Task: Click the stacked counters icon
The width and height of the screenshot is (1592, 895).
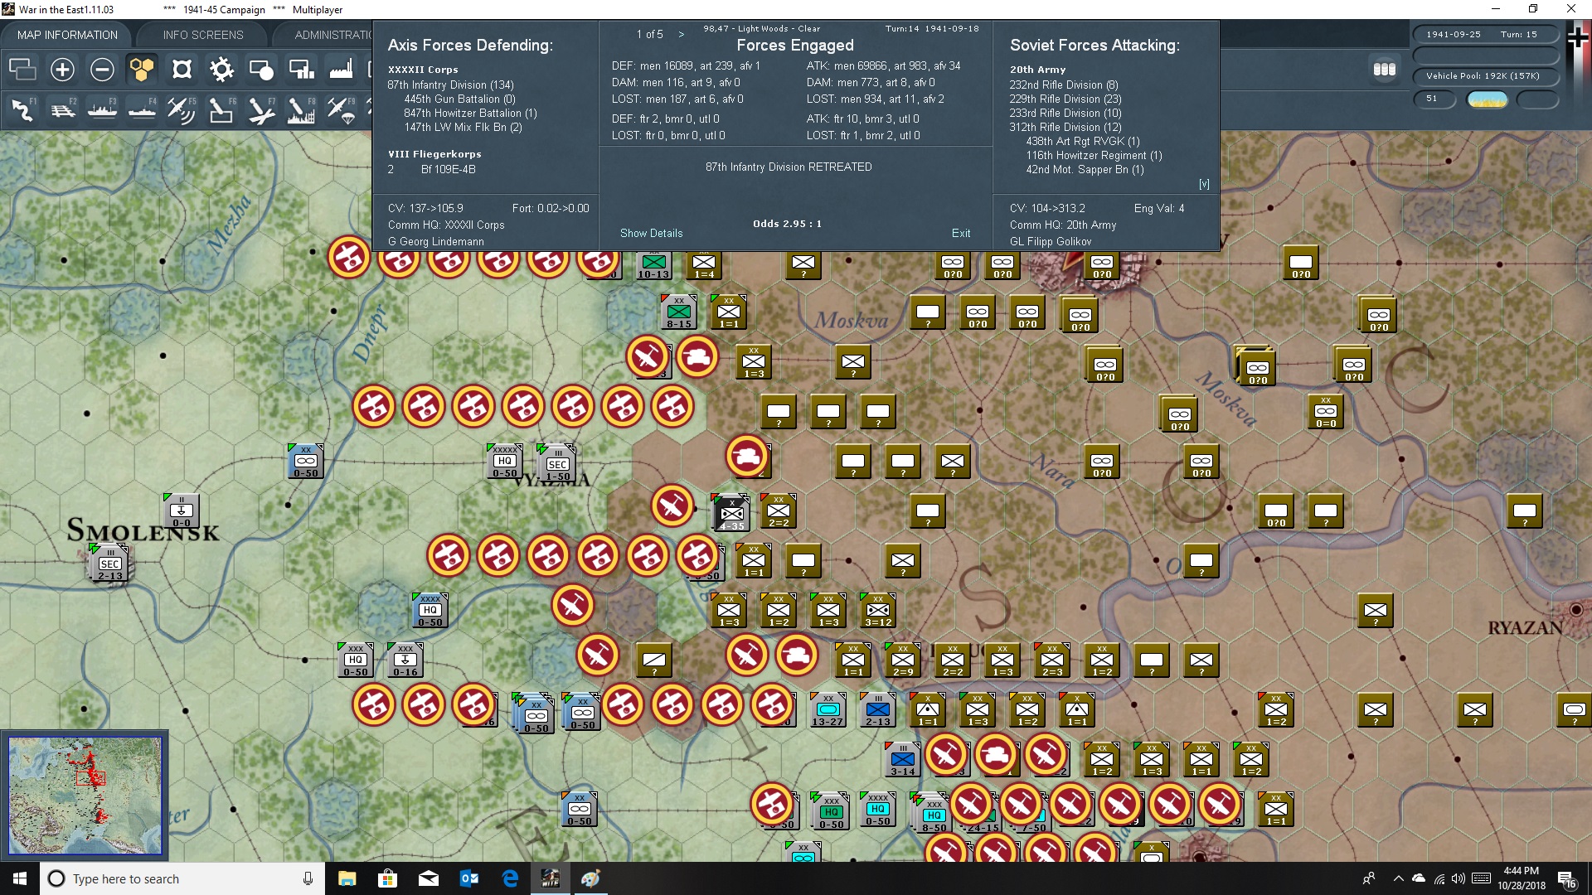Action: (1384, 70)
